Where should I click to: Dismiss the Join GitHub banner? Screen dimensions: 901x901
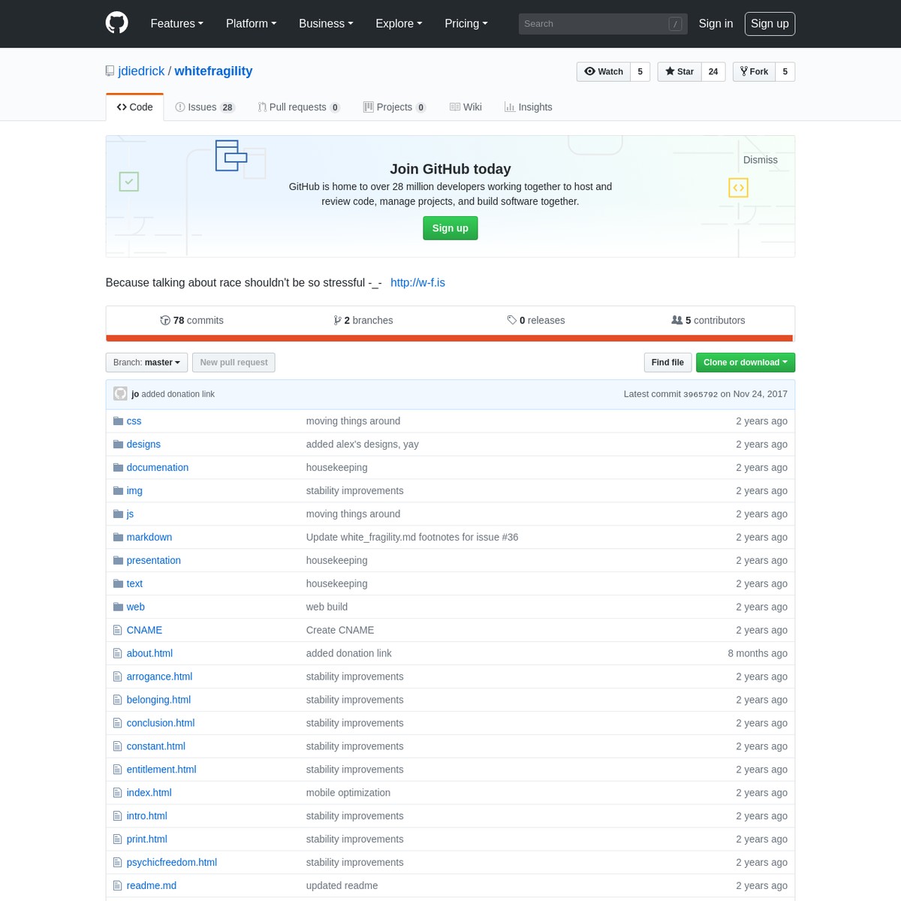coord(761,160)
